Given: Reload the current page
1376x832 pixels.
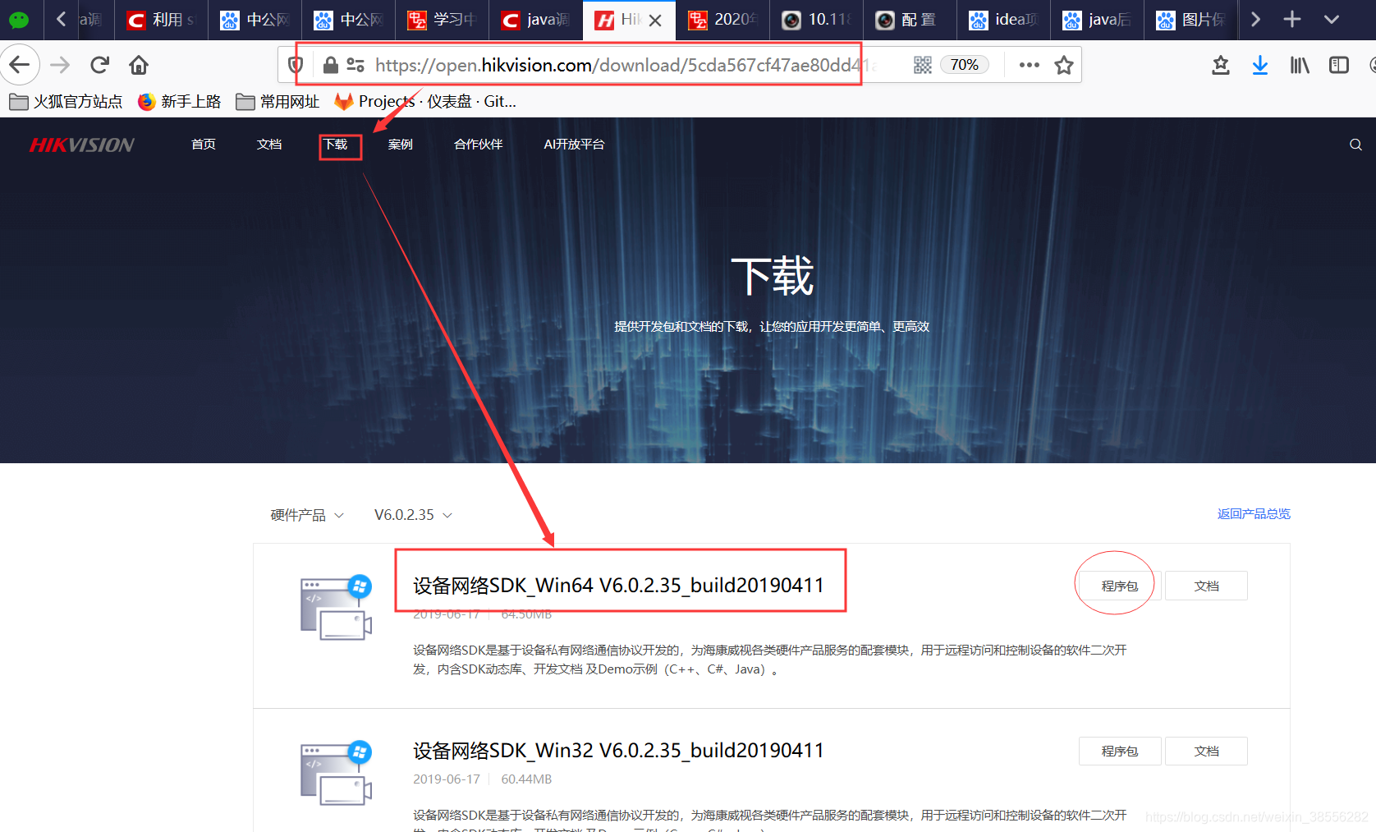Looking at the screenshot, I should tap(99, 65).
